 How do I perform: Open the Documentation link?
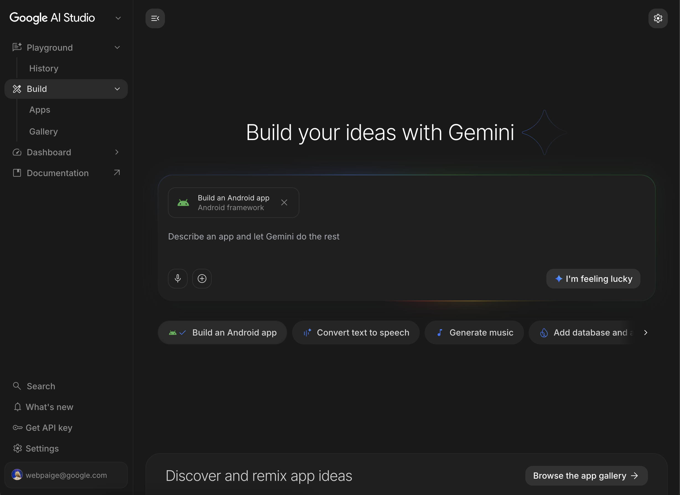66,173
